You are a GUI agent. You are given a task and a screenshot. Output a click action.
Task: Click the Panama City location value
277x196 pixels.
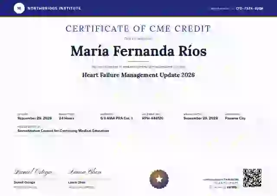(235, 118)
